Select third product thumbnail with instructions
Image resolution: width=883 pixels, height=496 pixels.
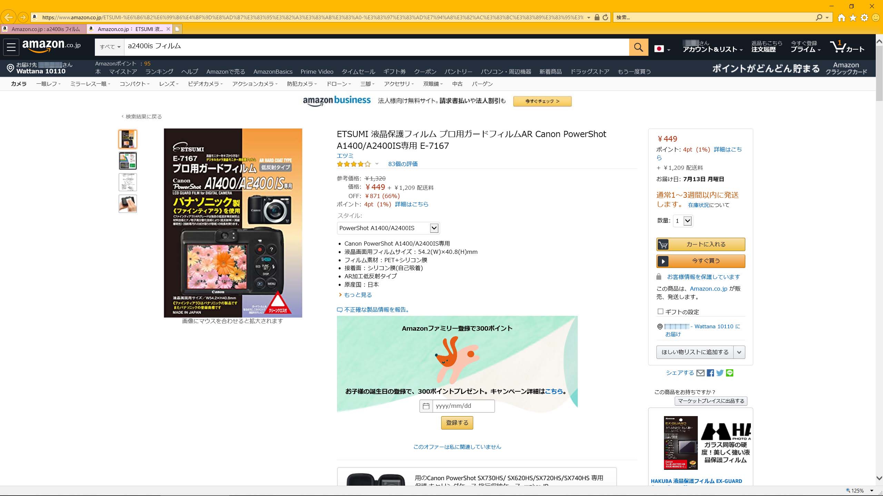[128, 182]
